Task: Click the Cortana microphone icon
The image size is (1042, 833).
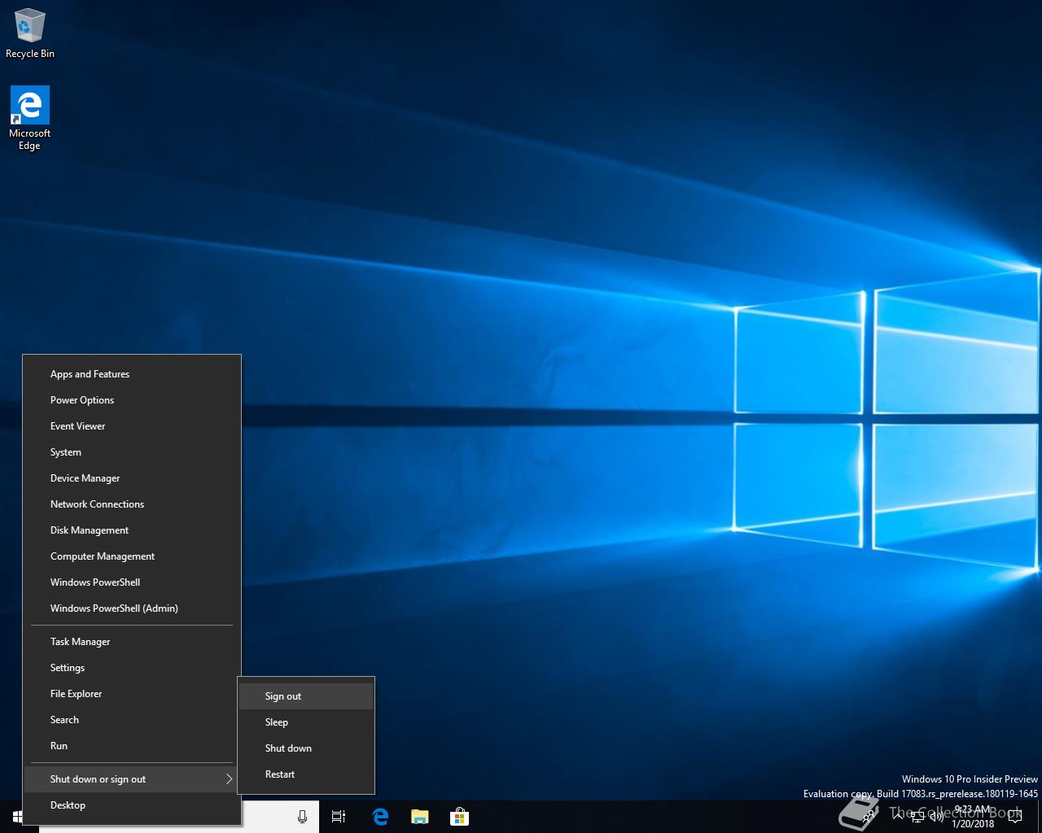Action: [302, 817]
